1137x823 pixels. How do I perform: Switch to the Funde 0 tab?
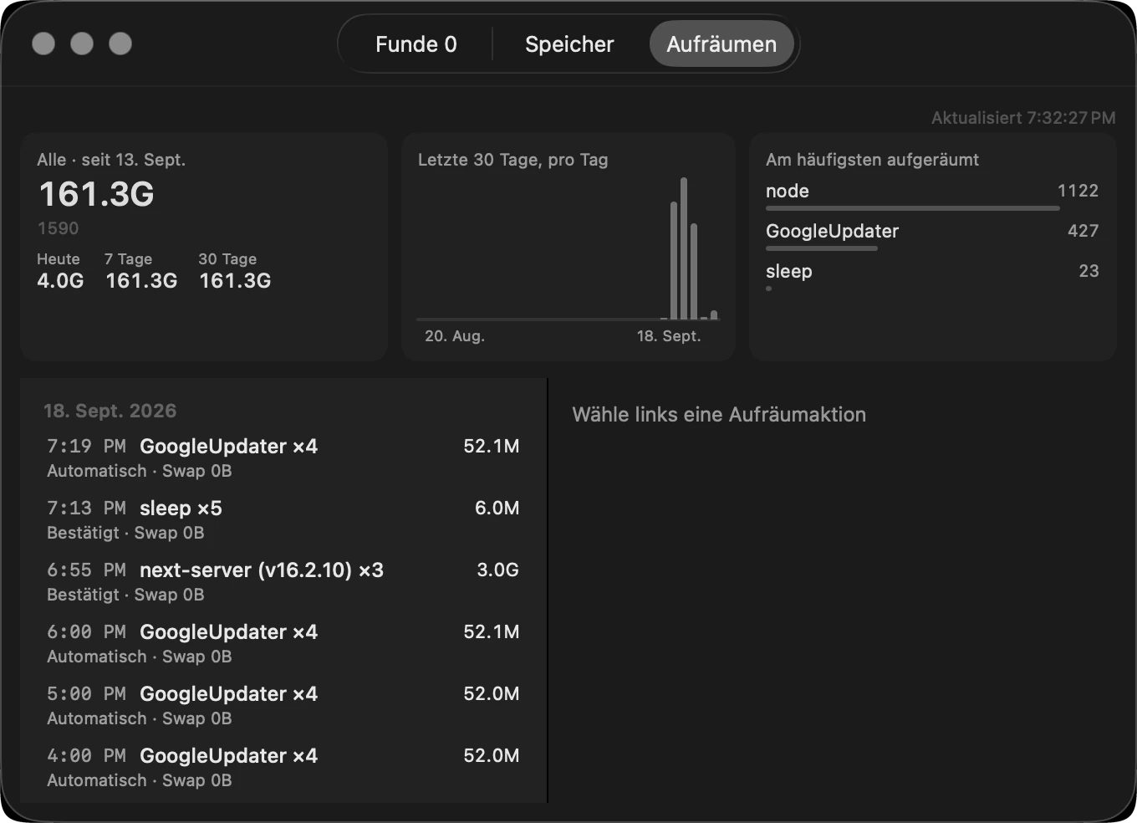[416, 44]
